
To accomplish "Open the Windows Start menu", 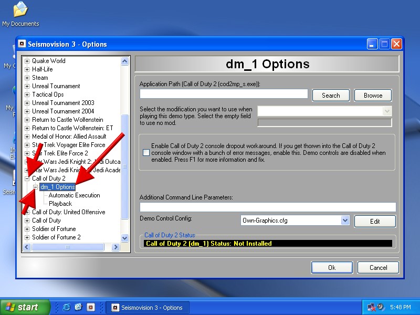I will coord(25,307).
